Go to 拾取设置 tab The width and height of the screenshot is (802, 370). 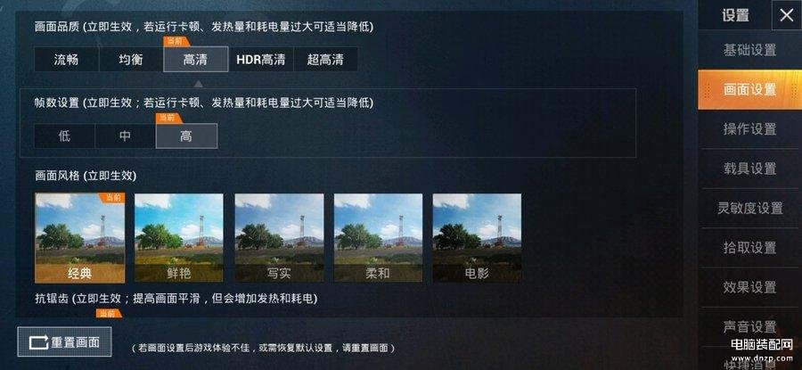click(x=749, y=248)
